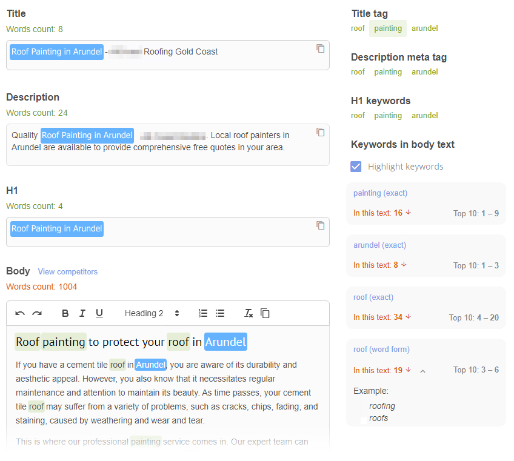The height and width of the screenshot is (461, 514).
Task: Click highlighted 'Arundel' in body heading
Action: 225,342
